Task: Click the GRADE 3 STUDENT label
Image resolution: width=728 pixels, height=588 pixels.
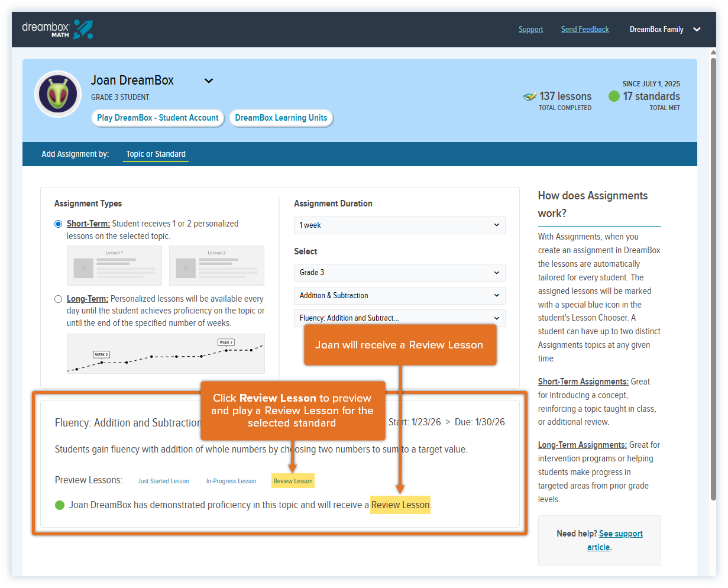Action: pos(120,97)
